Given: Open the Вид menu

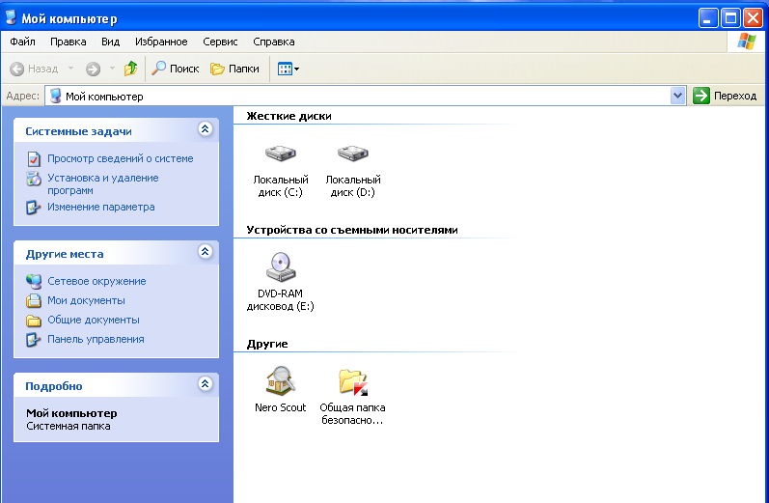Looking at the screenshot, I should 110,42.
